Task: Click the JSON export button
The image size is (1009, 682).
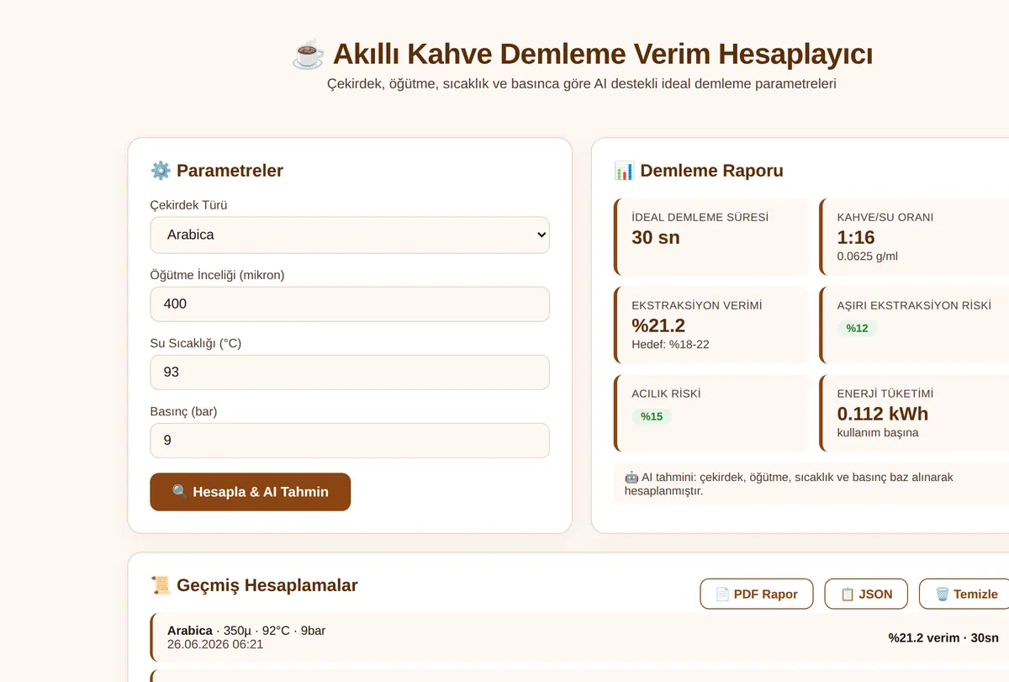Action: 866,594
